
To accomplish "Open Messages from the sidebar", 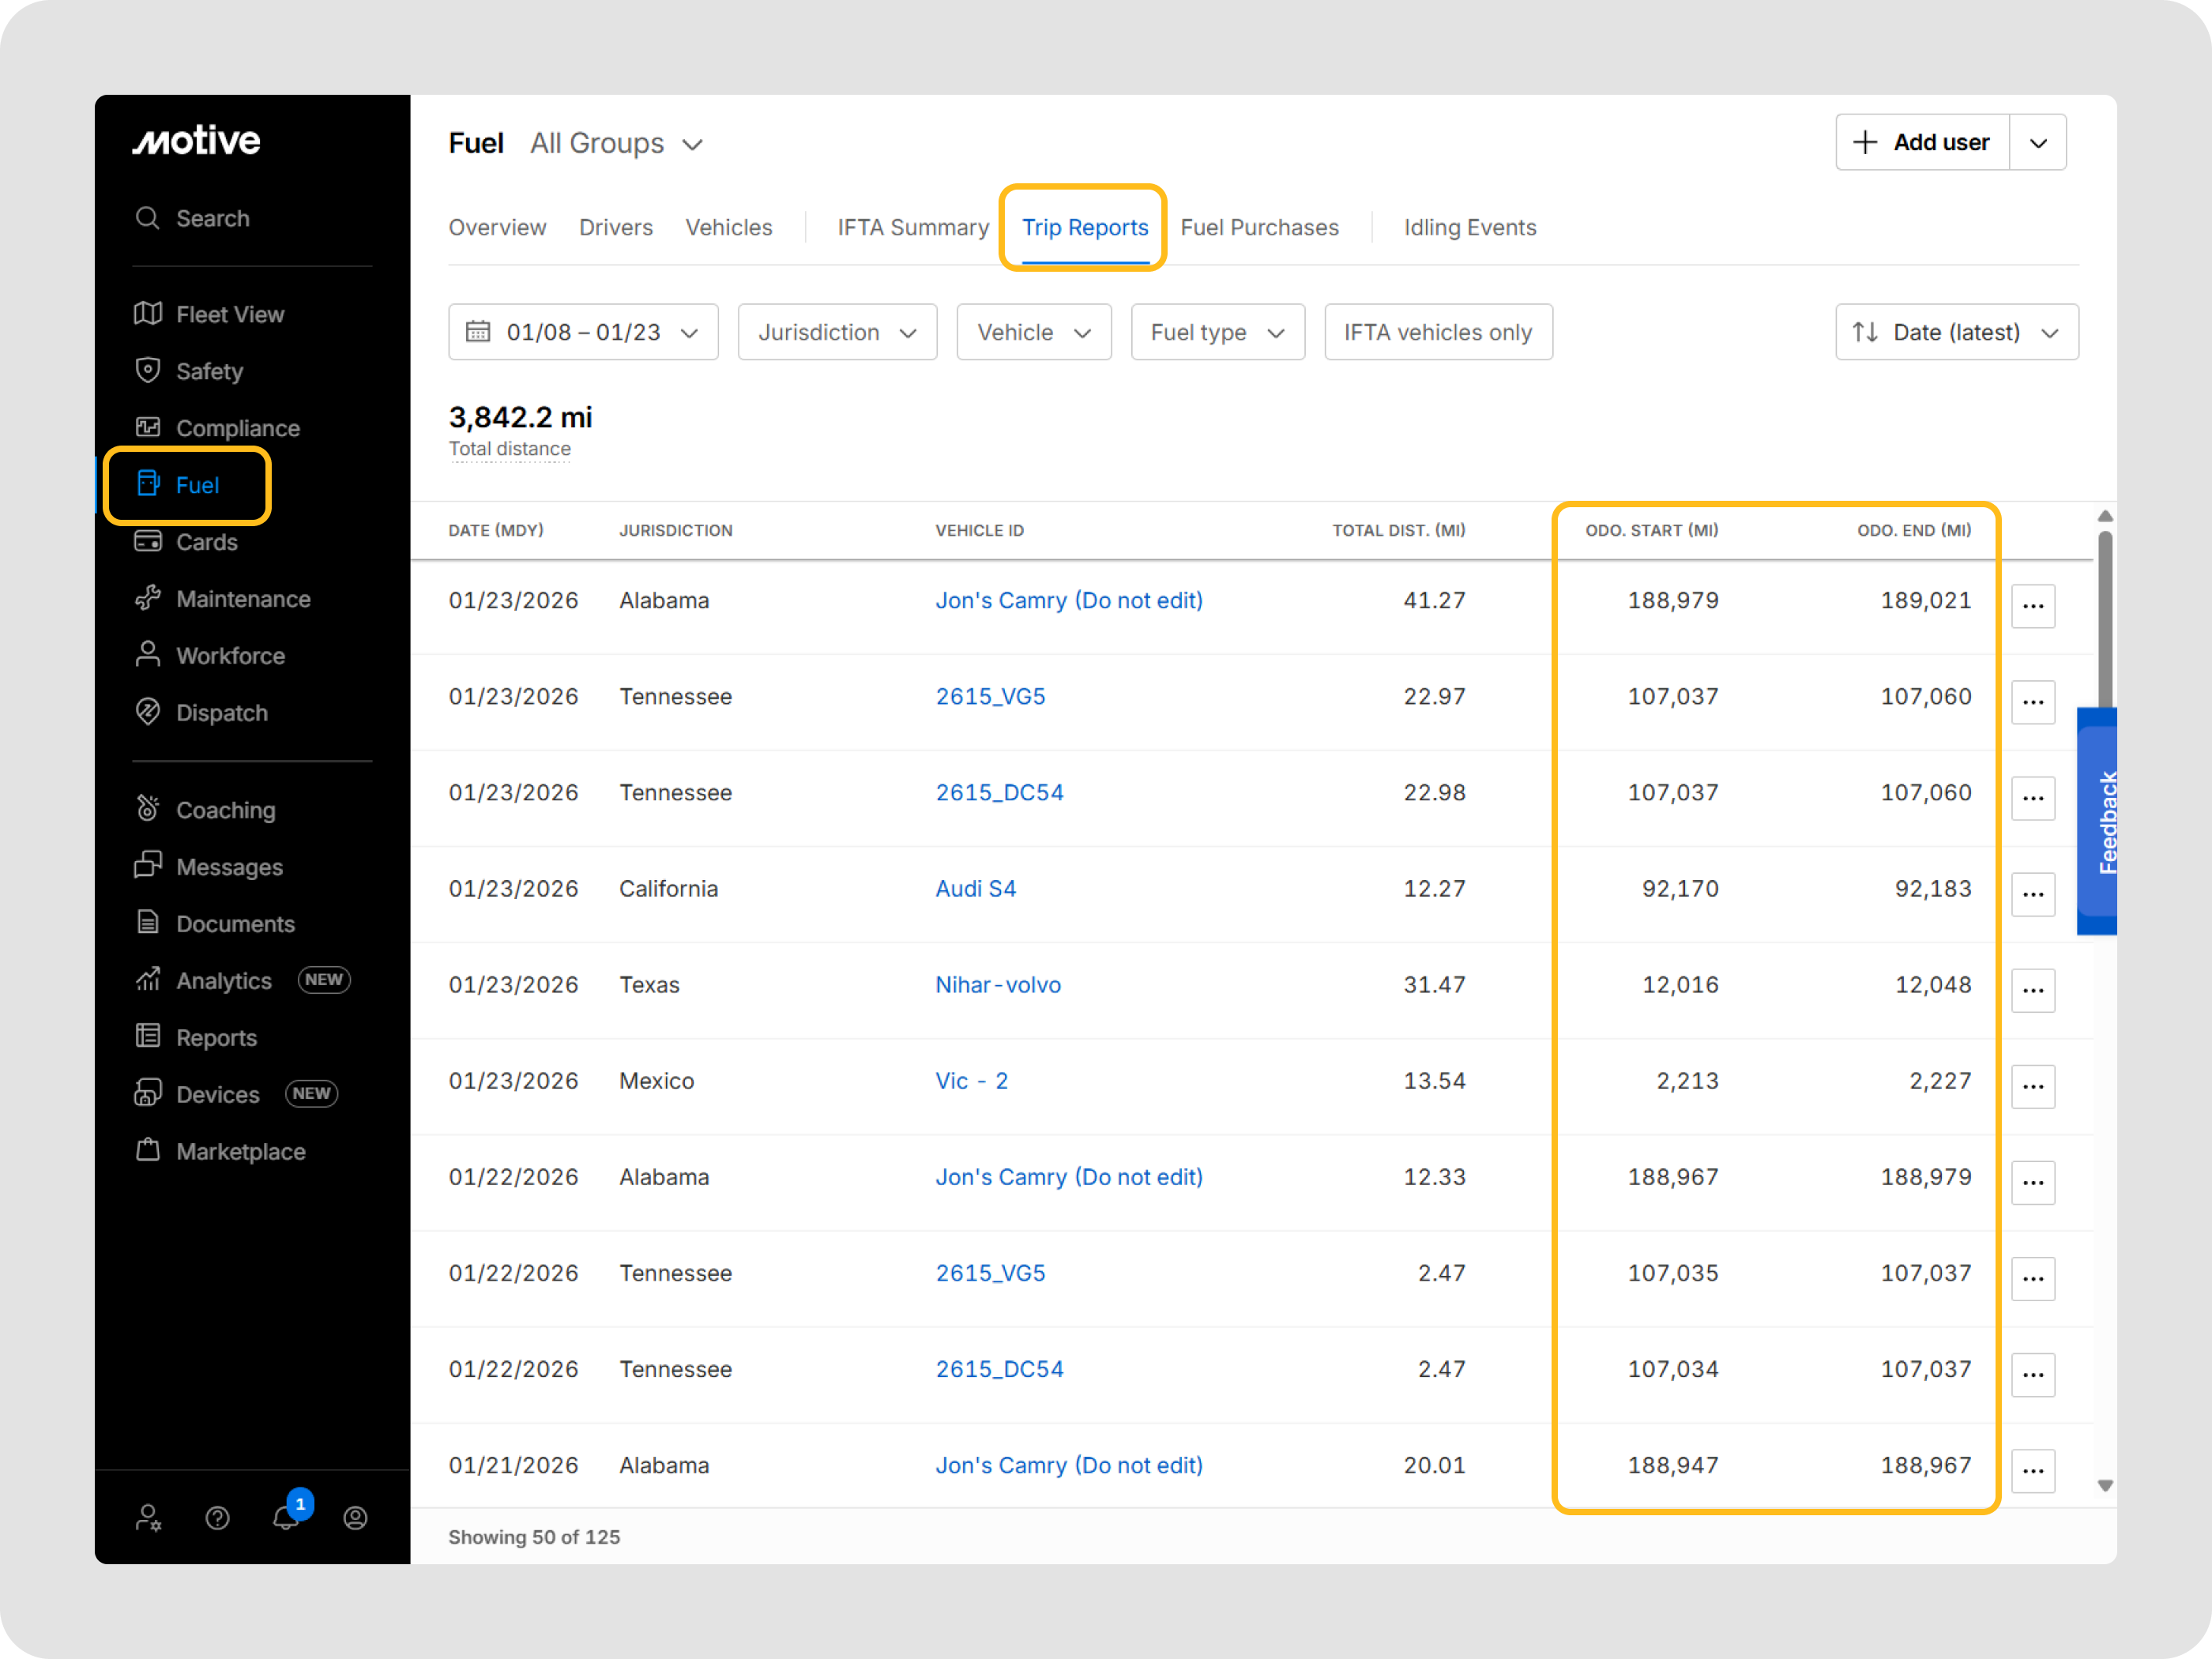I will [x=209, y=867].
